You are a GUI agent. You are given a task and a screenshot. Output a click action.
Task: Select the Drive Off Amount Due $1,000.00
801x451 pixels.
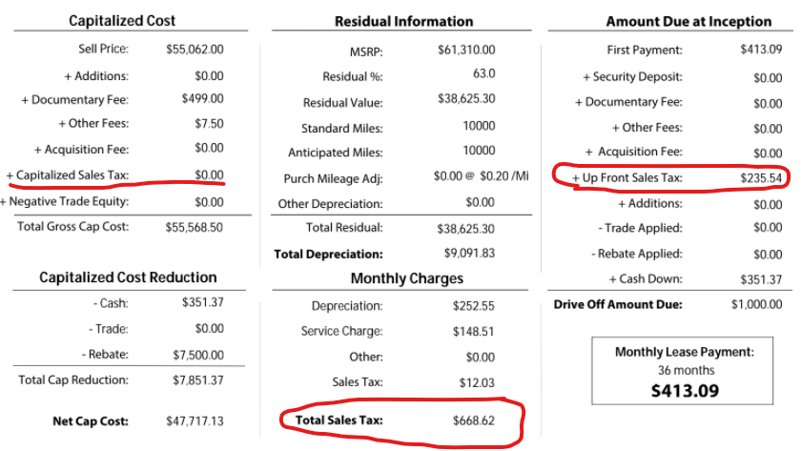tap(756, 305)
